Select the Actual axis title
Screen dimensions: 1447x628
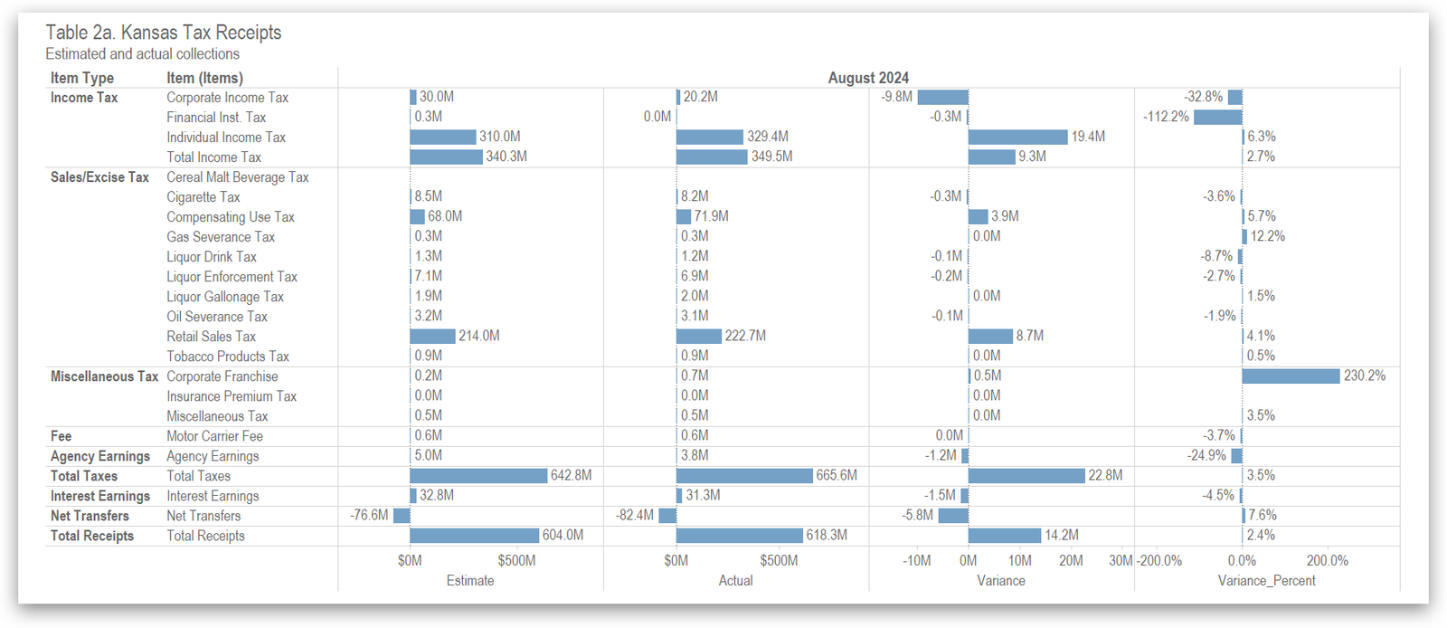pyautogui.click(x=735, y=581)
